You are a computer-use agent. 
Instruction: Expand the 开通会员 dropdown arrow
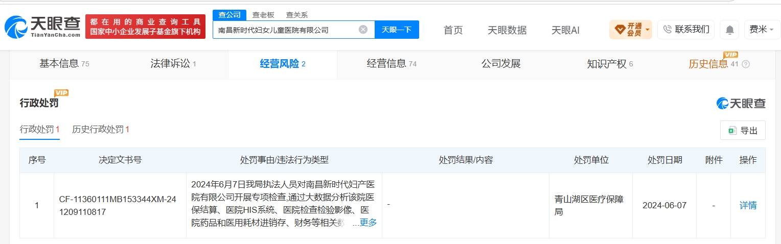[648, 30]
